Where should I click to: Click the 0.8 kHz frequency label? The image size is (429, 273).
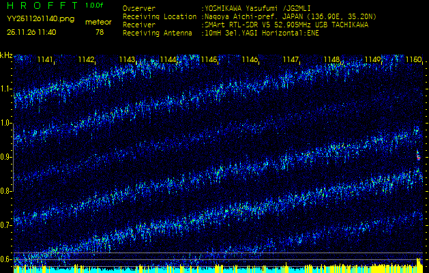point(6,191)
